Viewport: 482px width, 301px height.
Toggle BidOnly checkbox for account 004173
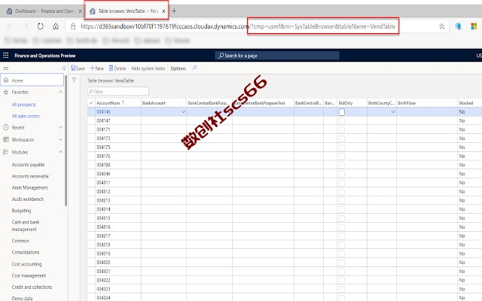pyautogui.click(x=342, y=138)
